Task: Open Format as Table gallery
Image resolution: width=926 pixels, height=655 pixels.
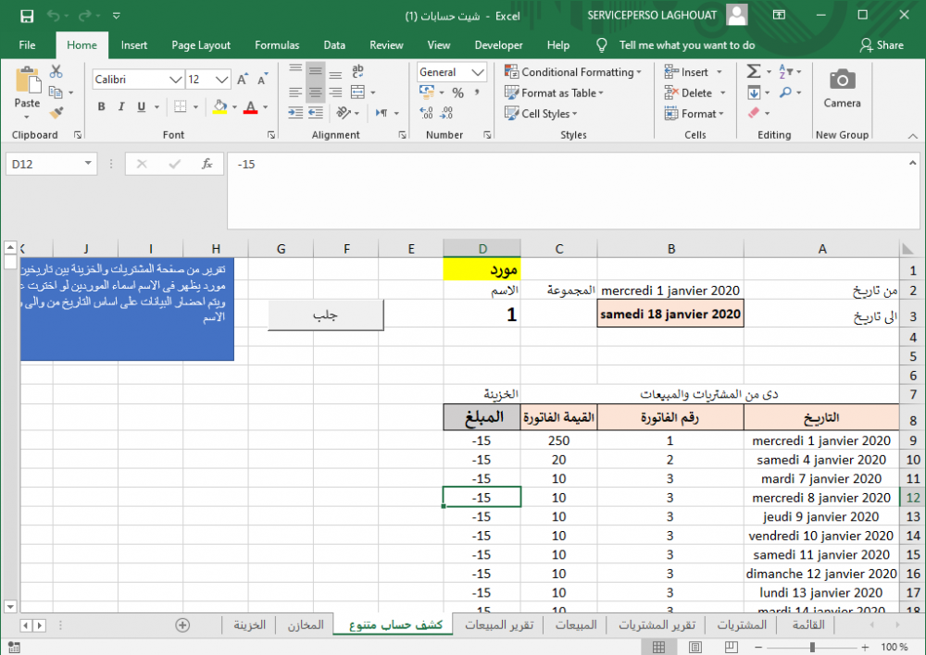Action: click(554, 93)
